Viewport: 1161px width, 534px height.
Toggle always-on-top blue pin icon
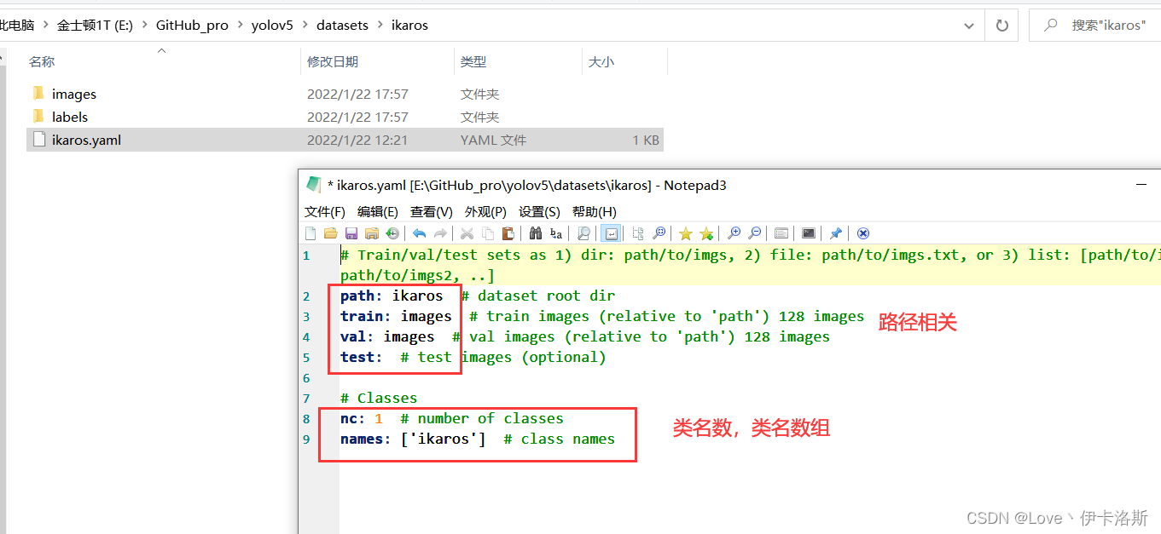[x=836, y=233]
